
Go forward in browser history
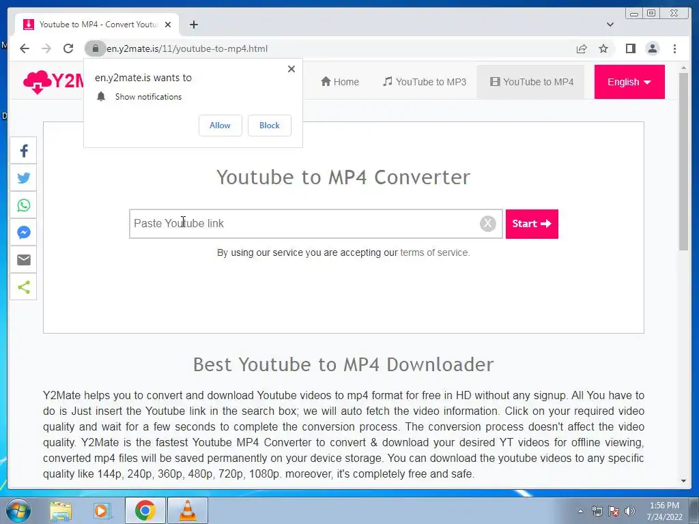tap(46, 48)
